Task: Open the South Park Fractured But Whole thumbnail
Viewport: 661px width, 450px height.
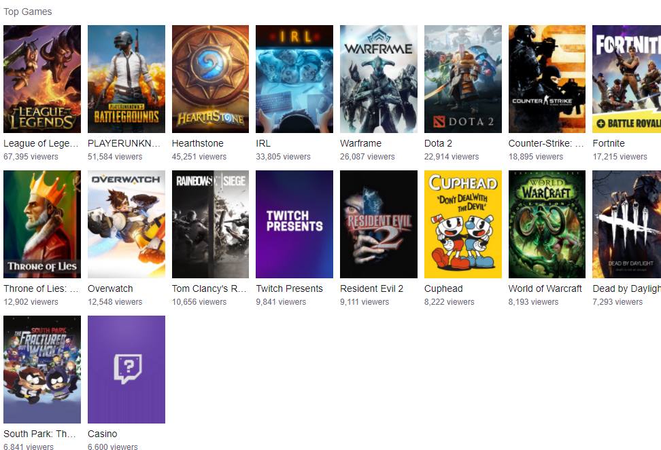Action: 42,370
